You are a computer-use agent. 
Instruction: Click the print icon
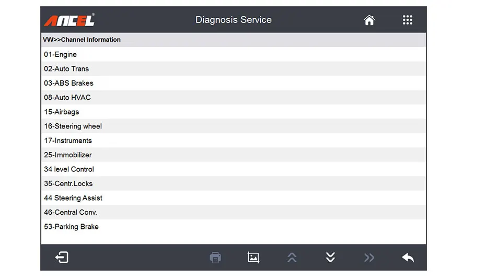[x=215, y=257]
